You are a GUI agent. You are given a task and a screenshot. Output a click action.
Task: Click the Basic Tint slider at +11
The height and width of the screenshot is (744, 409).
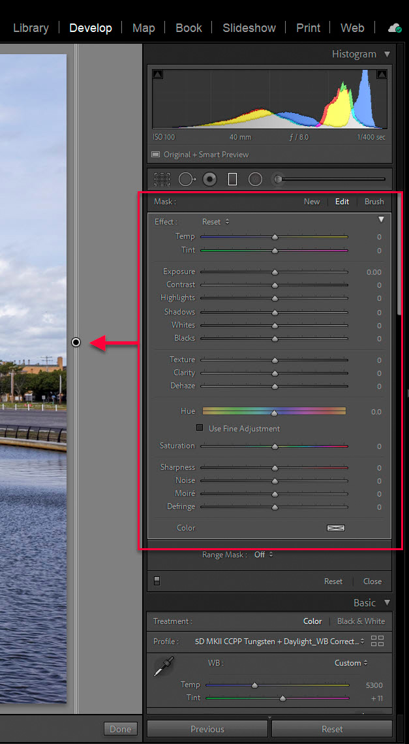[283, 698]
